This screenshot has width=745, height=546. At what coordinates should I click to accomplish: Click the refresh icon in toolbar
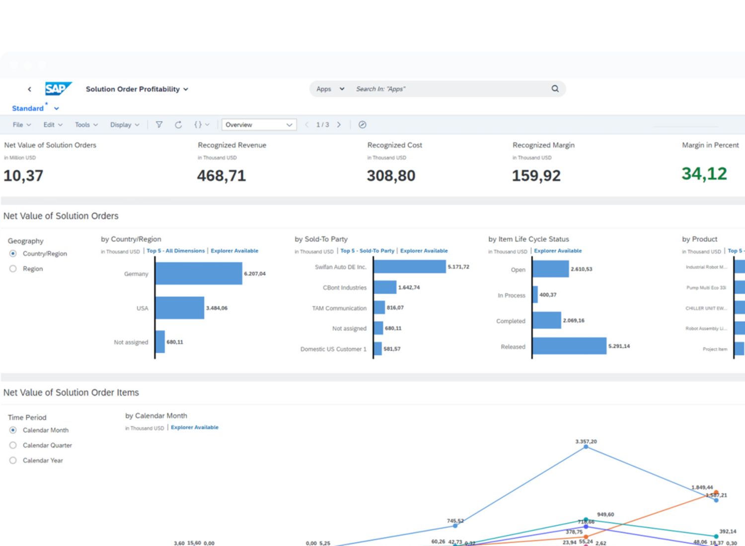click(x=178, y=125)
